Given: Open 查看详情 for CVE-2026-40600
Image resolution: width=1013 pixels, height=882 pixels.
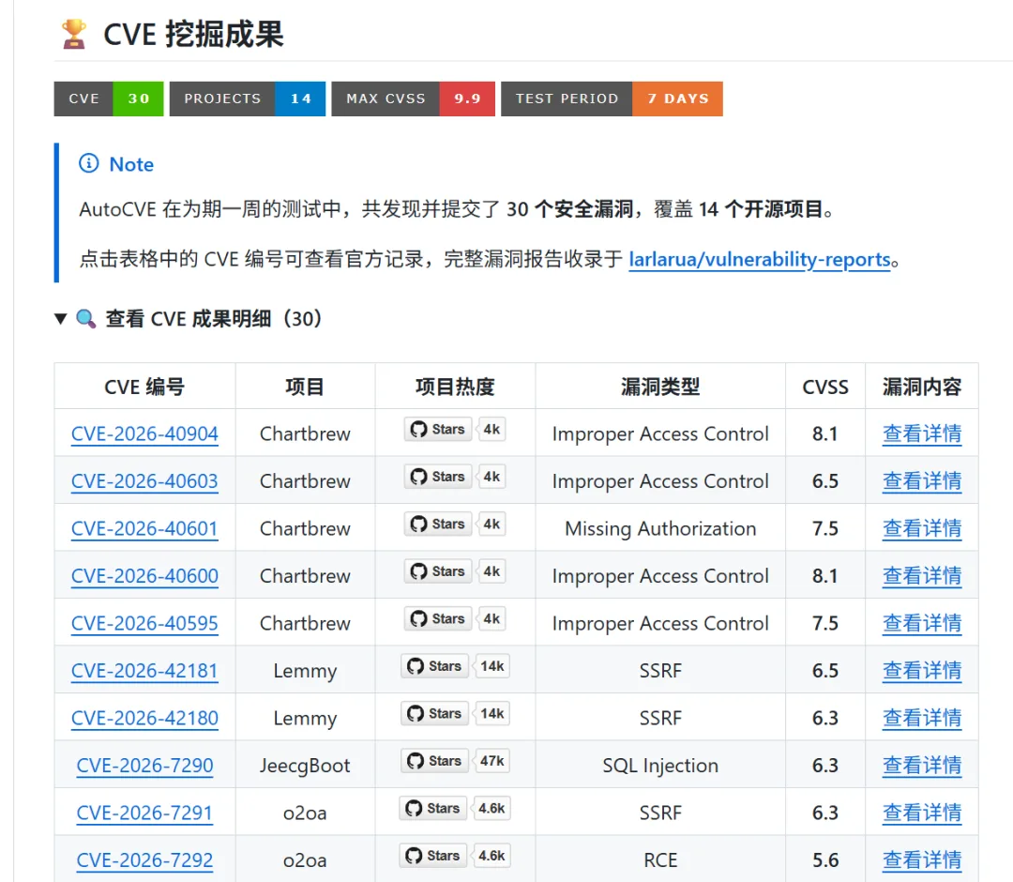Looking at the screenshot, I should click(922, 576).
